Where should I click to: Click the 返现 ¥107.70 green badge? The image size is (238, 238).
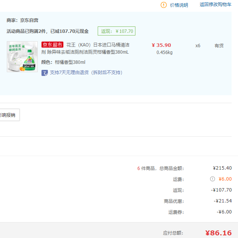(117, 31)
